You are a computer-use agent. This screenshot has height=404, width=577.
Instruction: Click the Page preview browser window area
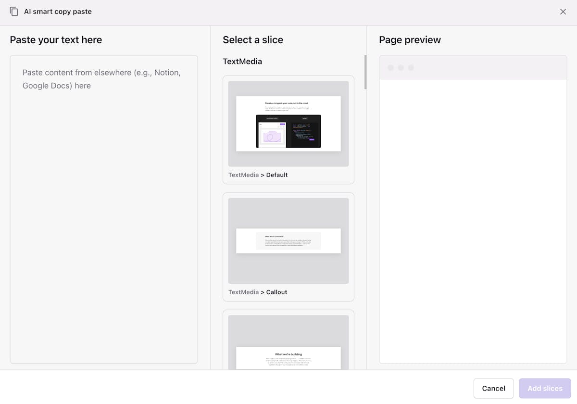(x=473, y=216)
